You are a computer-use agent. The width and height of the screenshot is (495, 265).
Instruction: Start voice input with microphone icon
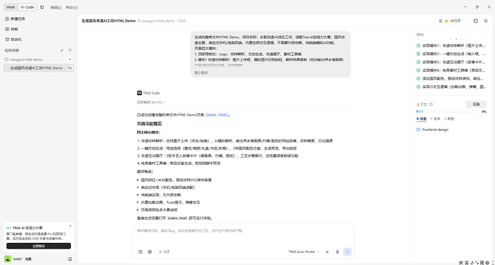pos(337,252)
